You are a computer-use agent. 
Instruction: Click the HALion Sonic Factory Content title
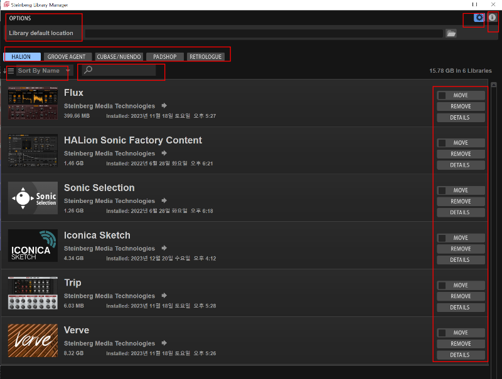click(133, 140)
